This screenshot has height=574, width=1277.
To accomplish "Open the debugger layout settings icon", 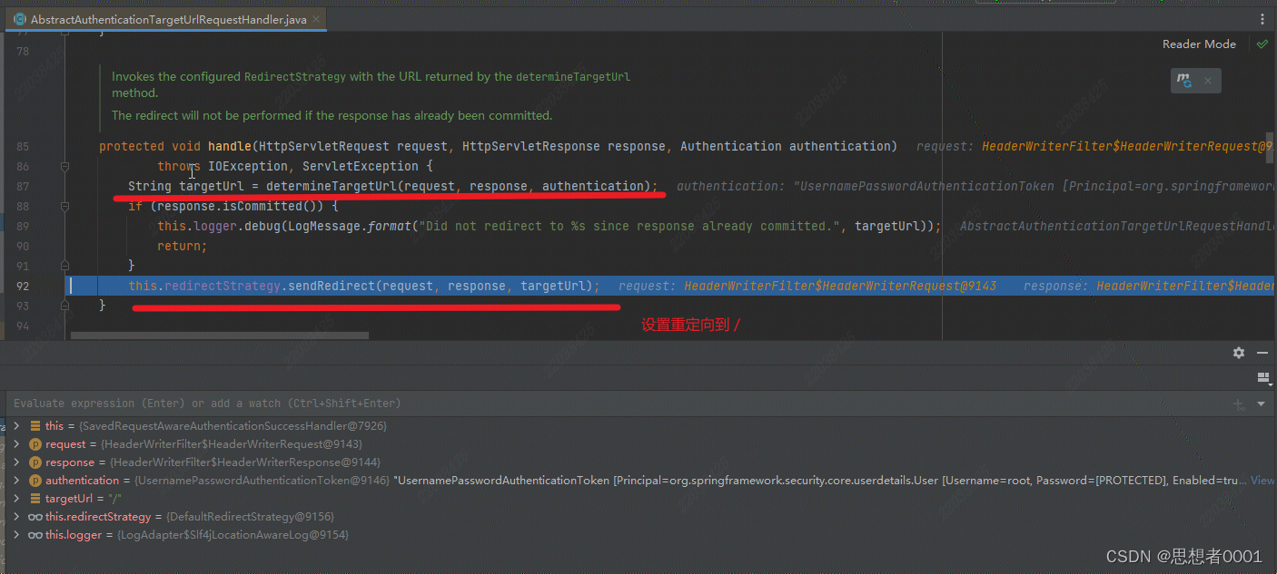I will coord(1262,376).
